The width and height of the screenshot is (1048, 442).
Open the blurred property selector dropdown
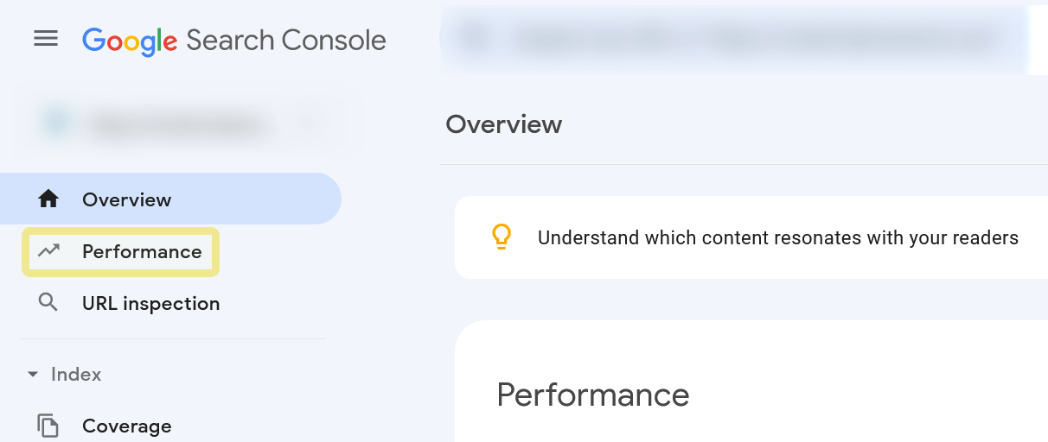tap(305, 124)
